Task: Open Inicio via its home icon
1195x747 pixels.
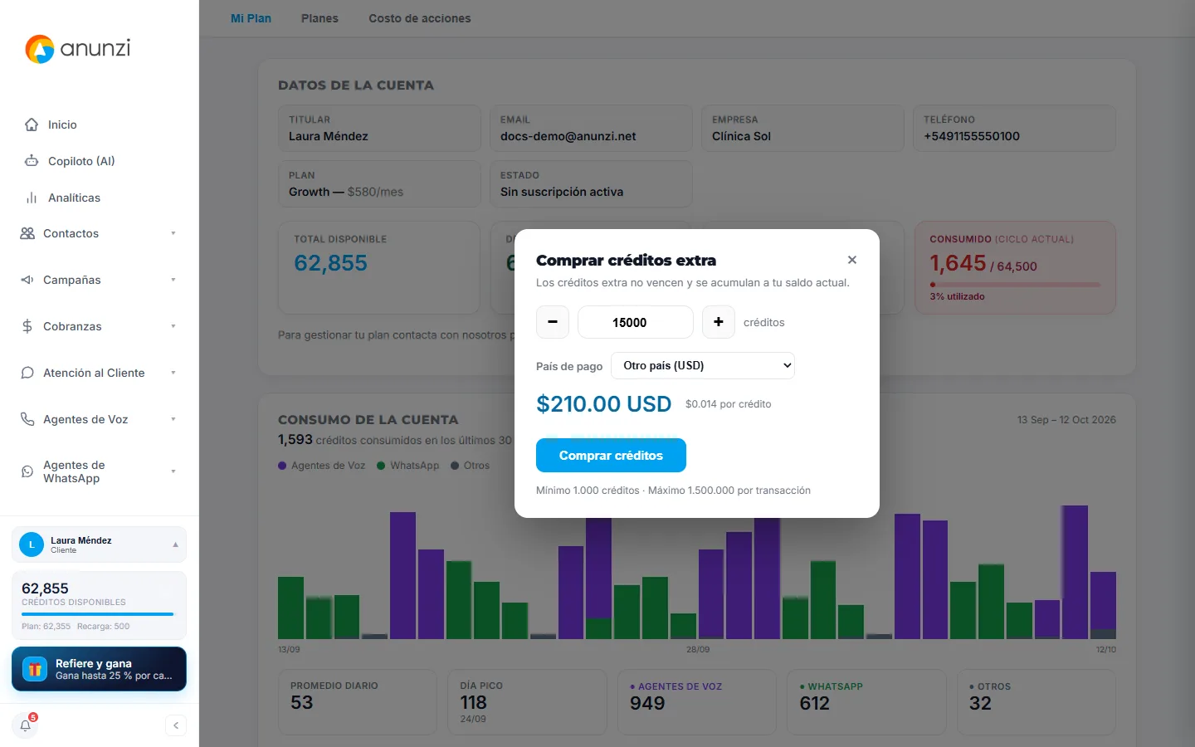Action: (32, 124)
